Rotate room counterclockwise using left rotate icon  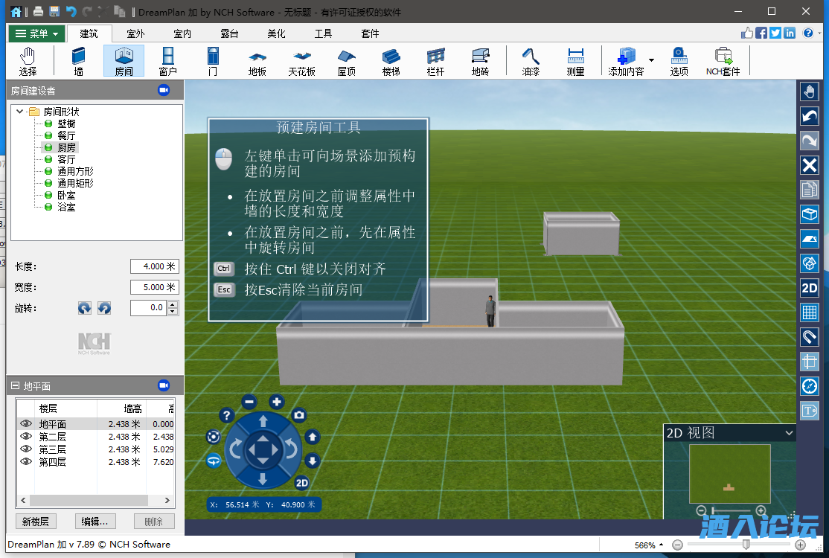point(85,308)
